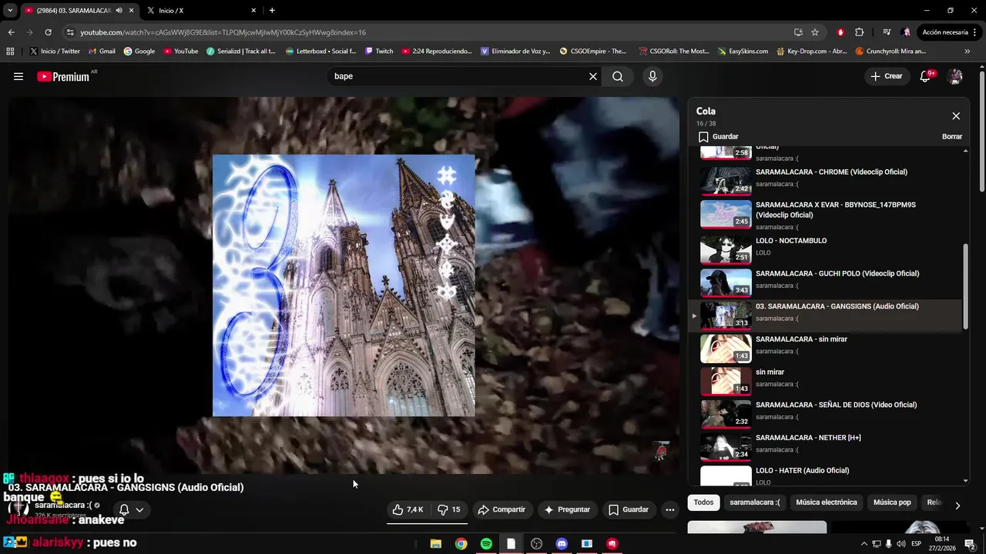Open the Letterboxd bookmark
This screenshot has height=554, width=986.
tap(320, 52)
